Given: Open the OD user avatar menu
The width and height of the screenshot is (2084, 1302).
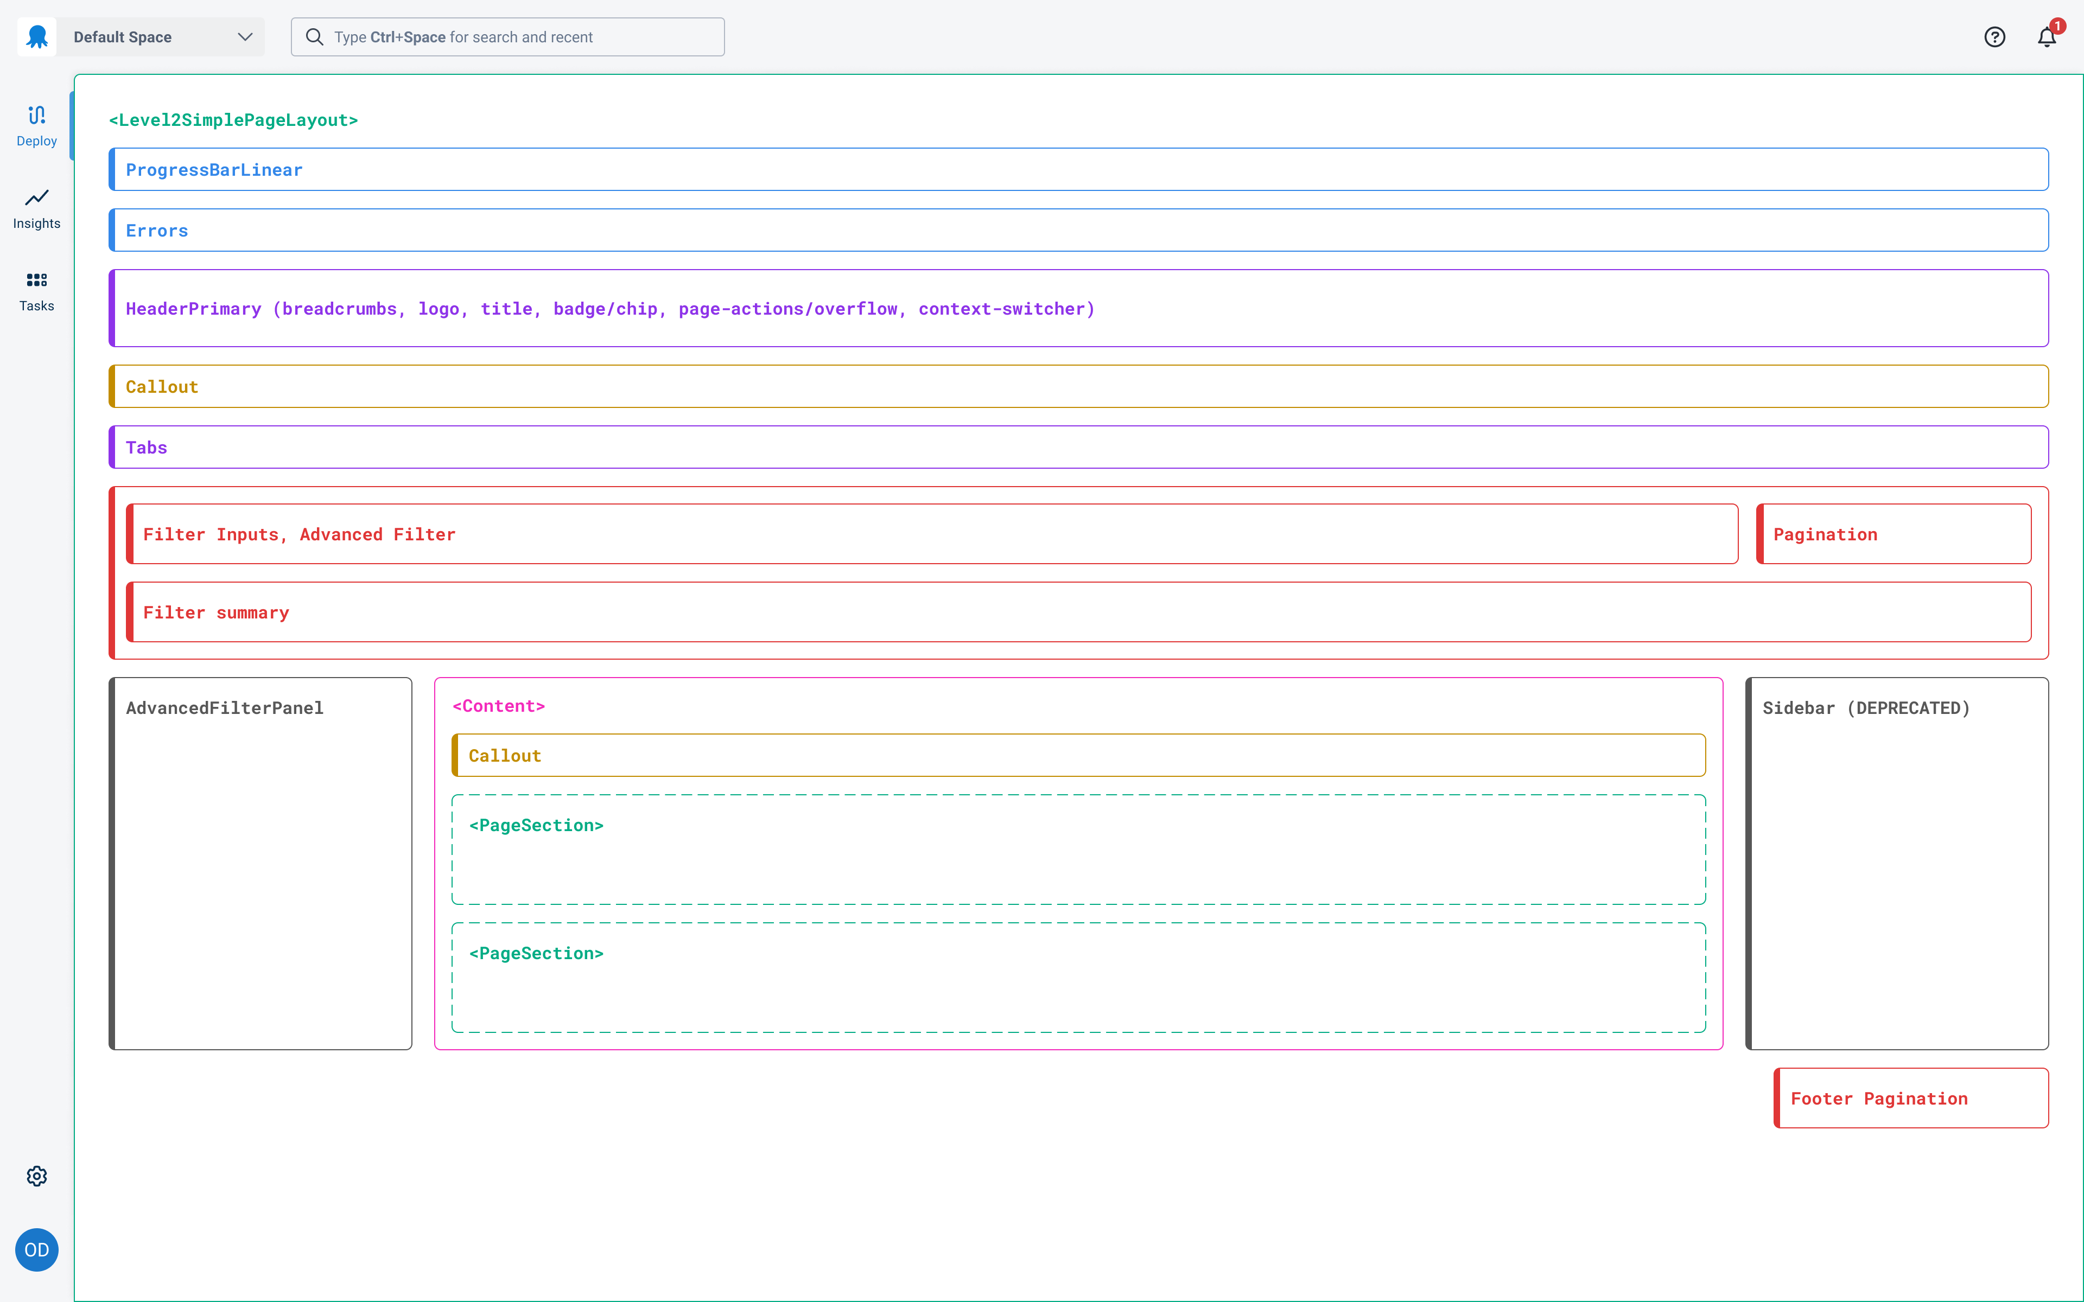Looking at the screenshot, I should pyautogui.click(x=36, y=1249).
